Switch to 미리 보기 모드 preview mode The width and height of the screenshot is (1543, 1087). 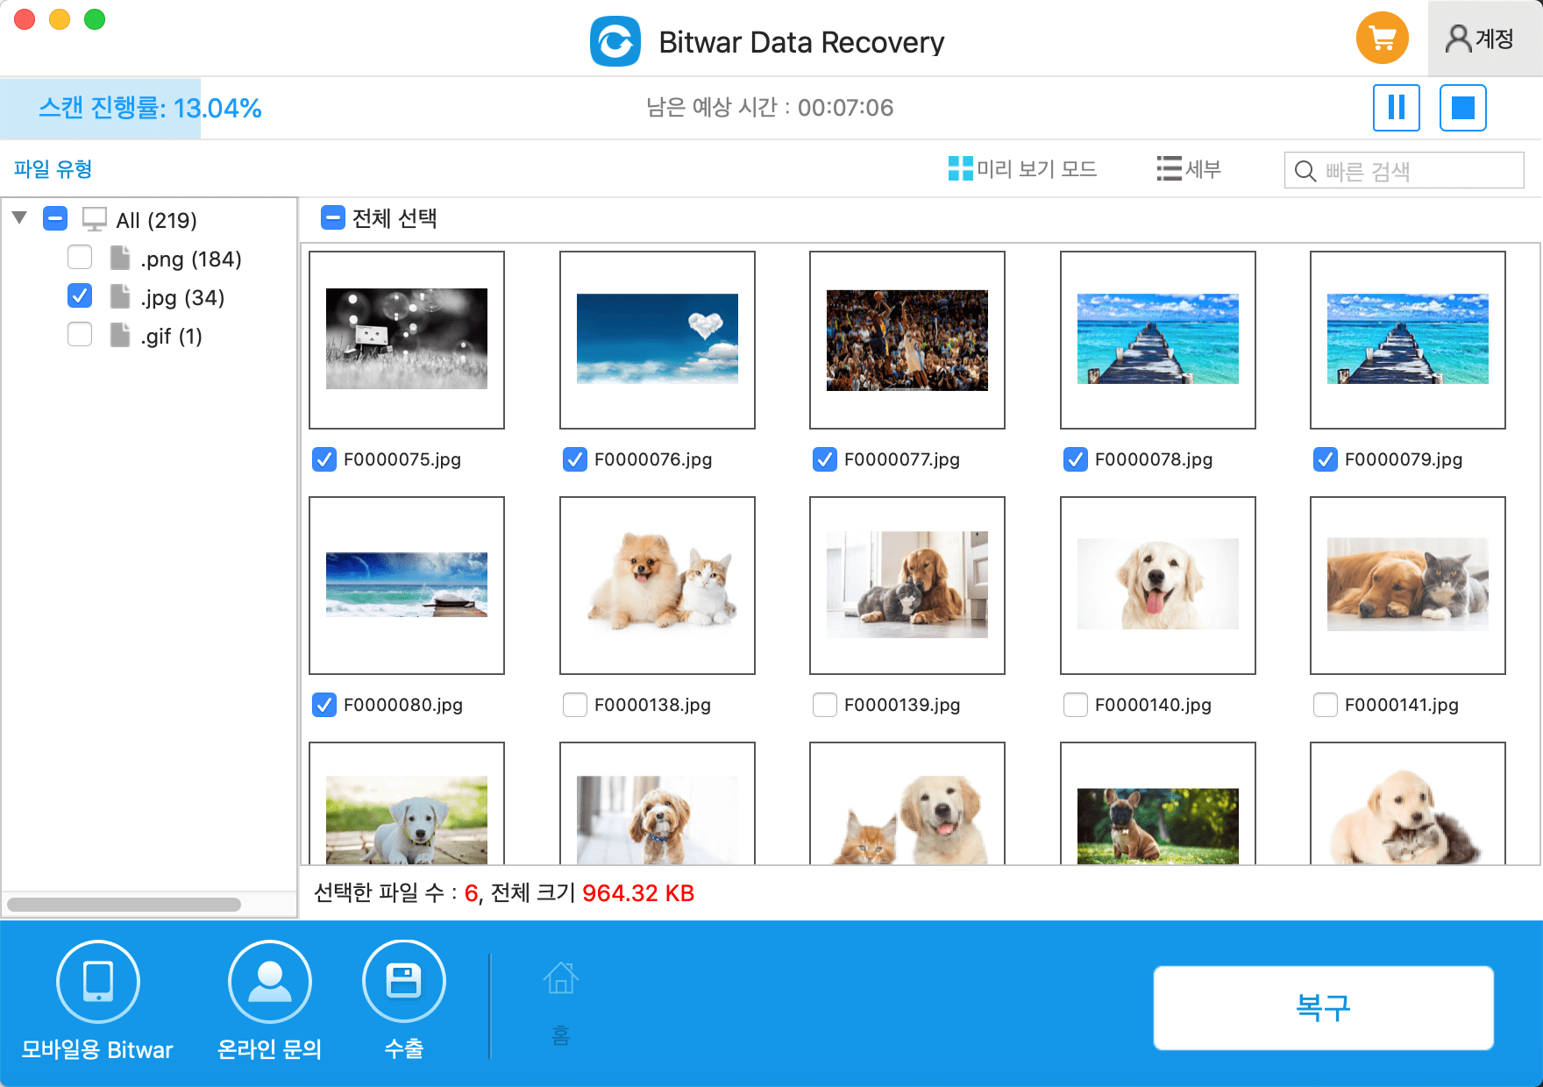click(1022, 168)
